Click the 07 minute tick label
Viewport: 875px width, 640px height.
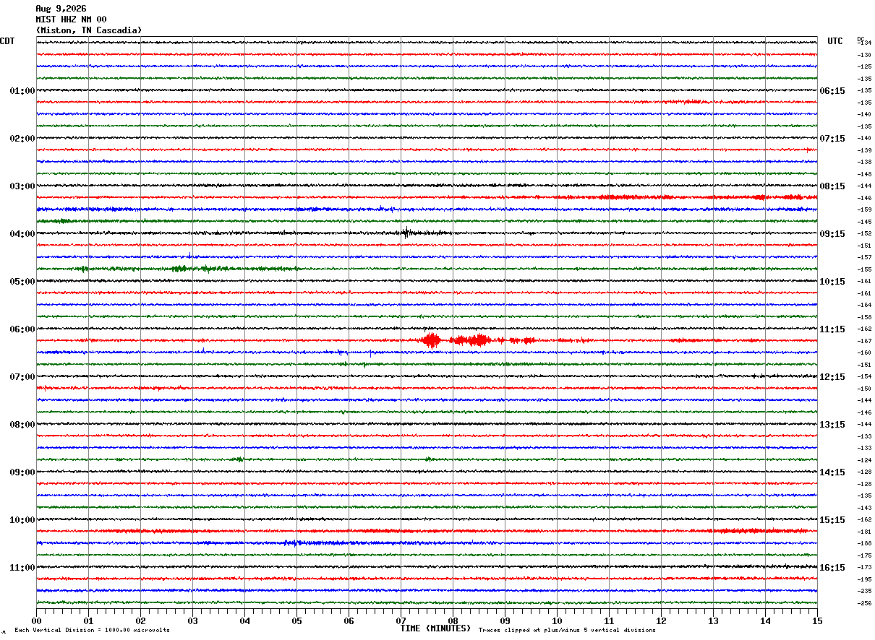click(401, 621)
